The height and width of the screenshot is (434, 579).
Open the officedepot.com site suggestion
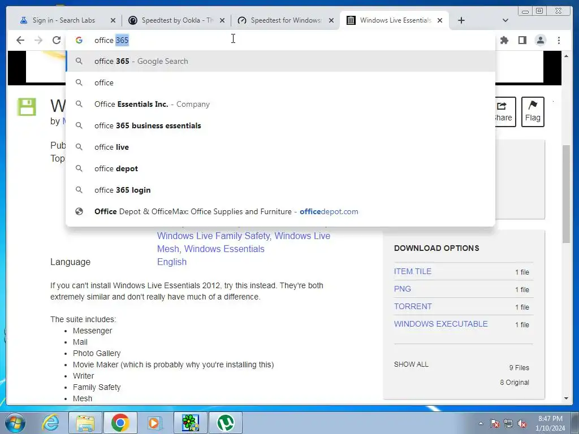(280, 211)
